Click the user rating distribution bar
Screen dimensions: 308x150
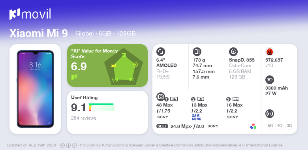pos(102,107)
